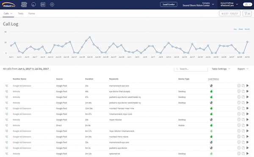
Task: Switch to the Forms tab
Action: [32, 14]
